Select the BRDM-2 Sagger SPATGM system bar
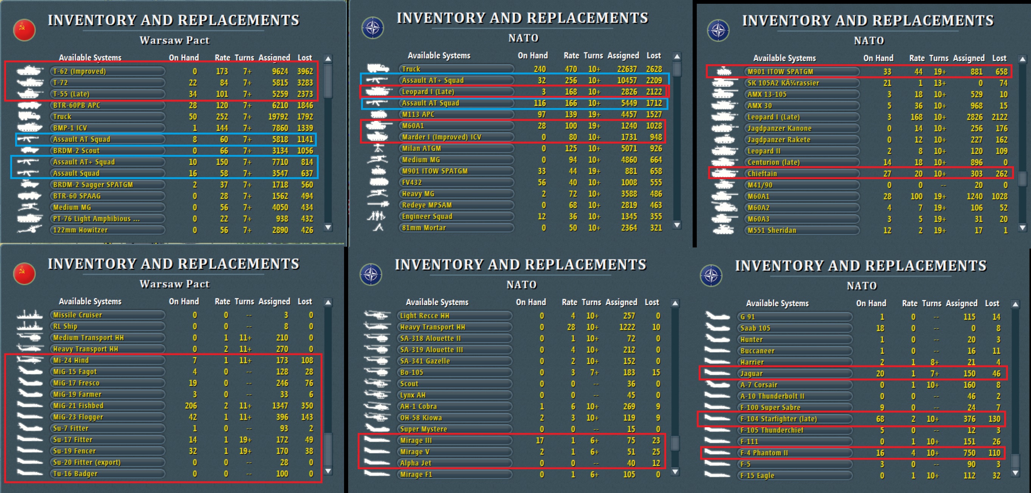The width and height of the screenshot is (1031, 493). point(107,185)
